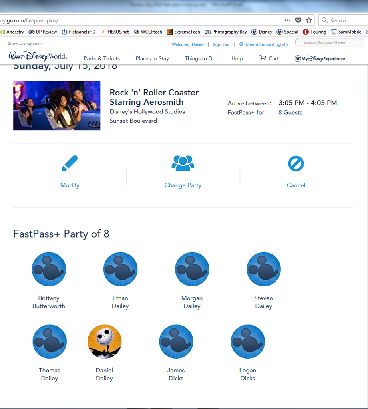Click the Change Party link

183,185
